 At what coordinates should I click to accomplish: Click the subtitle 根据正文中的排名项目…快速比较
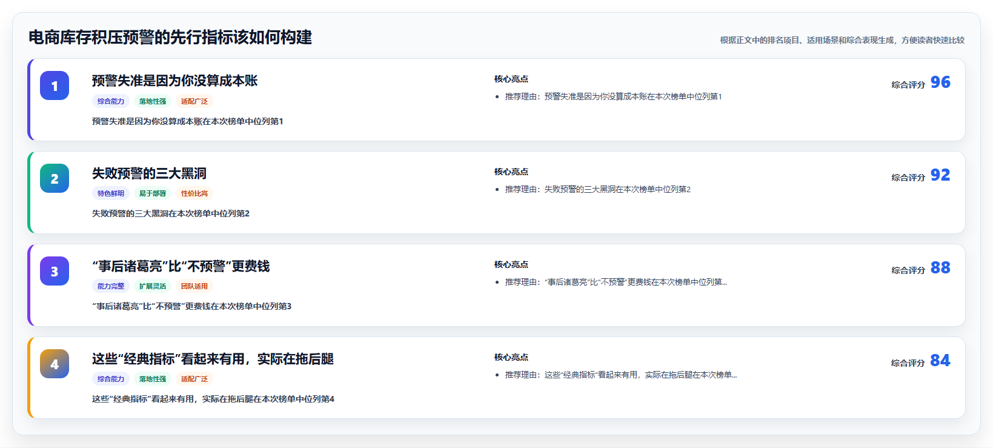pos(842,40)
